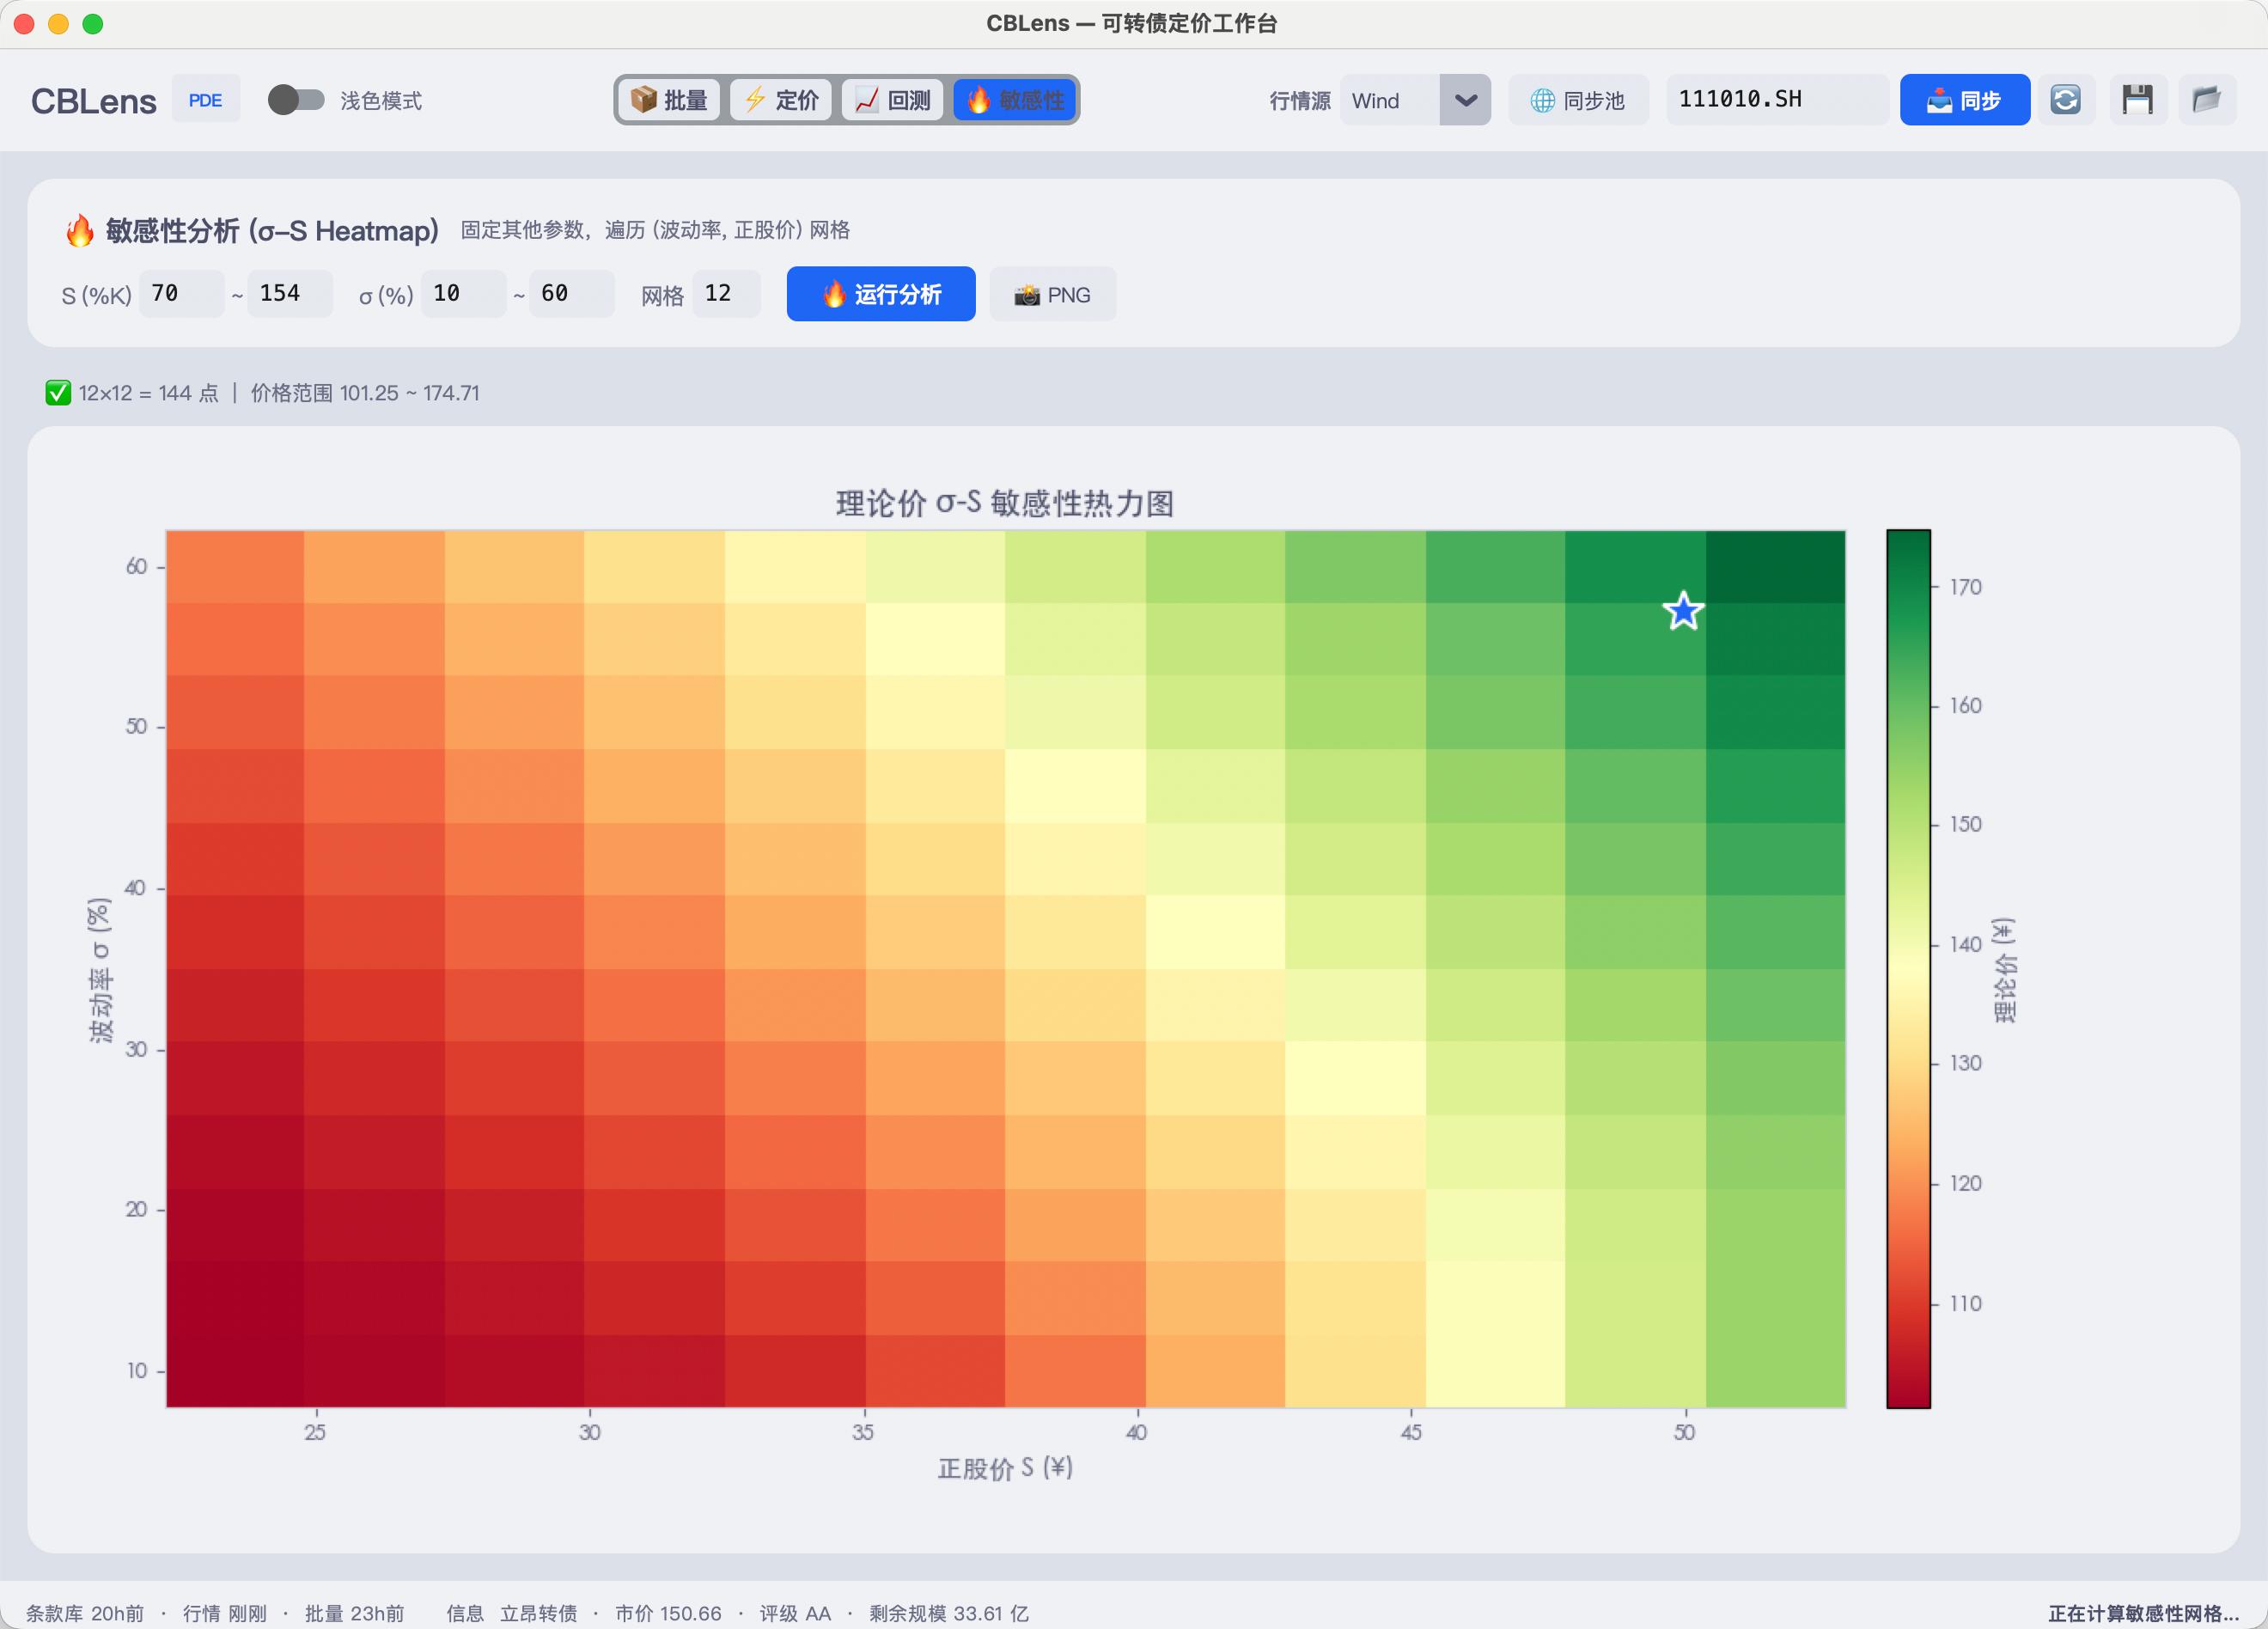Edit the σ lower bound field 10

tap(463, 294)
